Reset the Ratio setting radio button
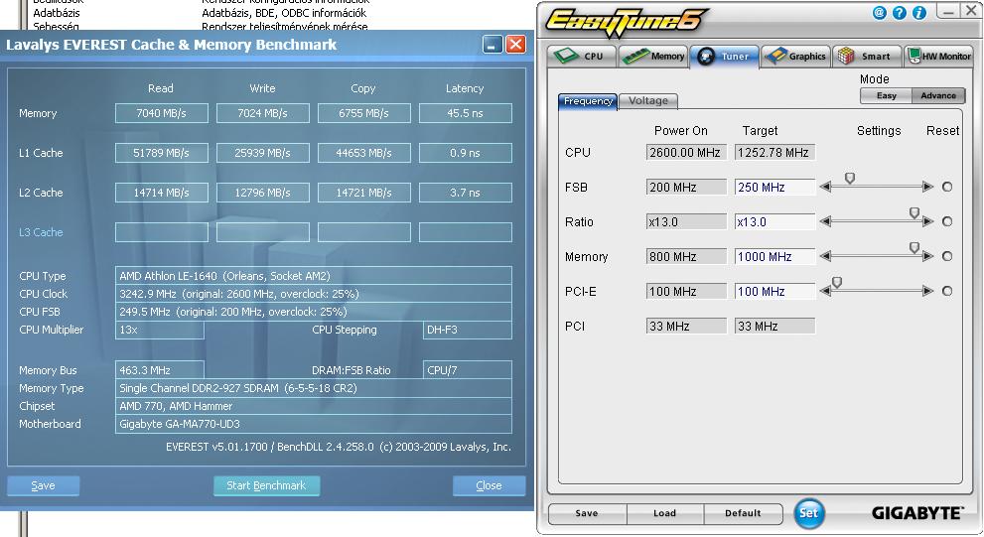Image resolution: width=984 pixels, height=537 pixels. coord(947,221)
